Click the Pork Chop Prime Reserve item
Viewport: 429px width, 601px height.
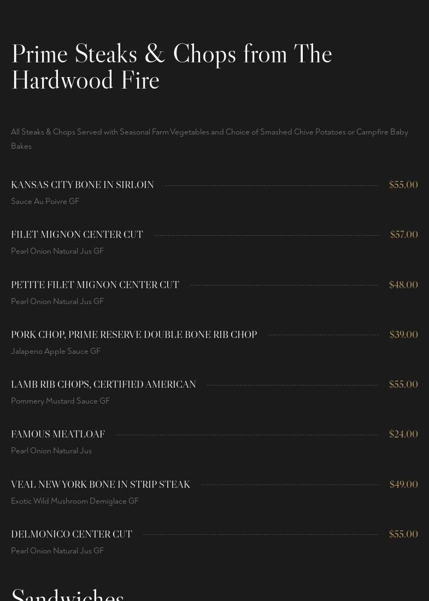point(134,335)
